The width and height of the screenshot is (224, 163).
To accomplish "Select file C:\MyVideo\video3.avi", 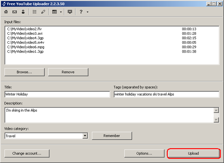I will coord(25,34).
